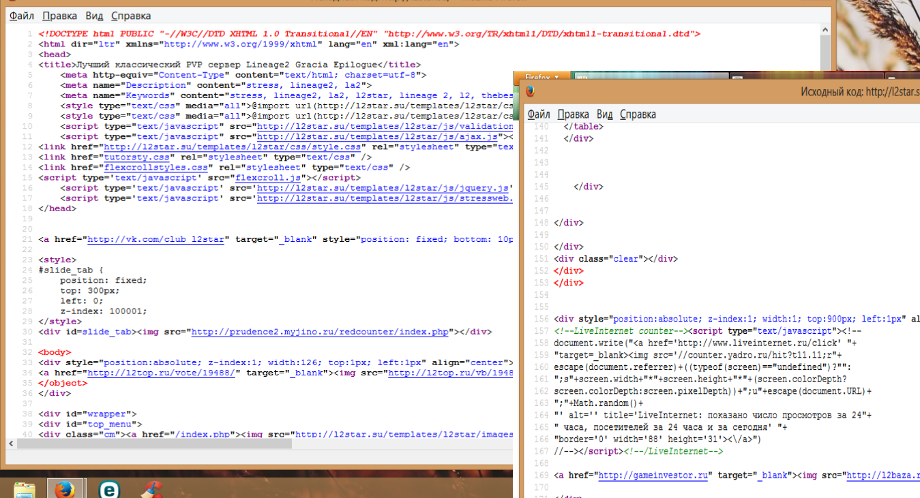Follow the validation script link on line 10

coord(384,126)
